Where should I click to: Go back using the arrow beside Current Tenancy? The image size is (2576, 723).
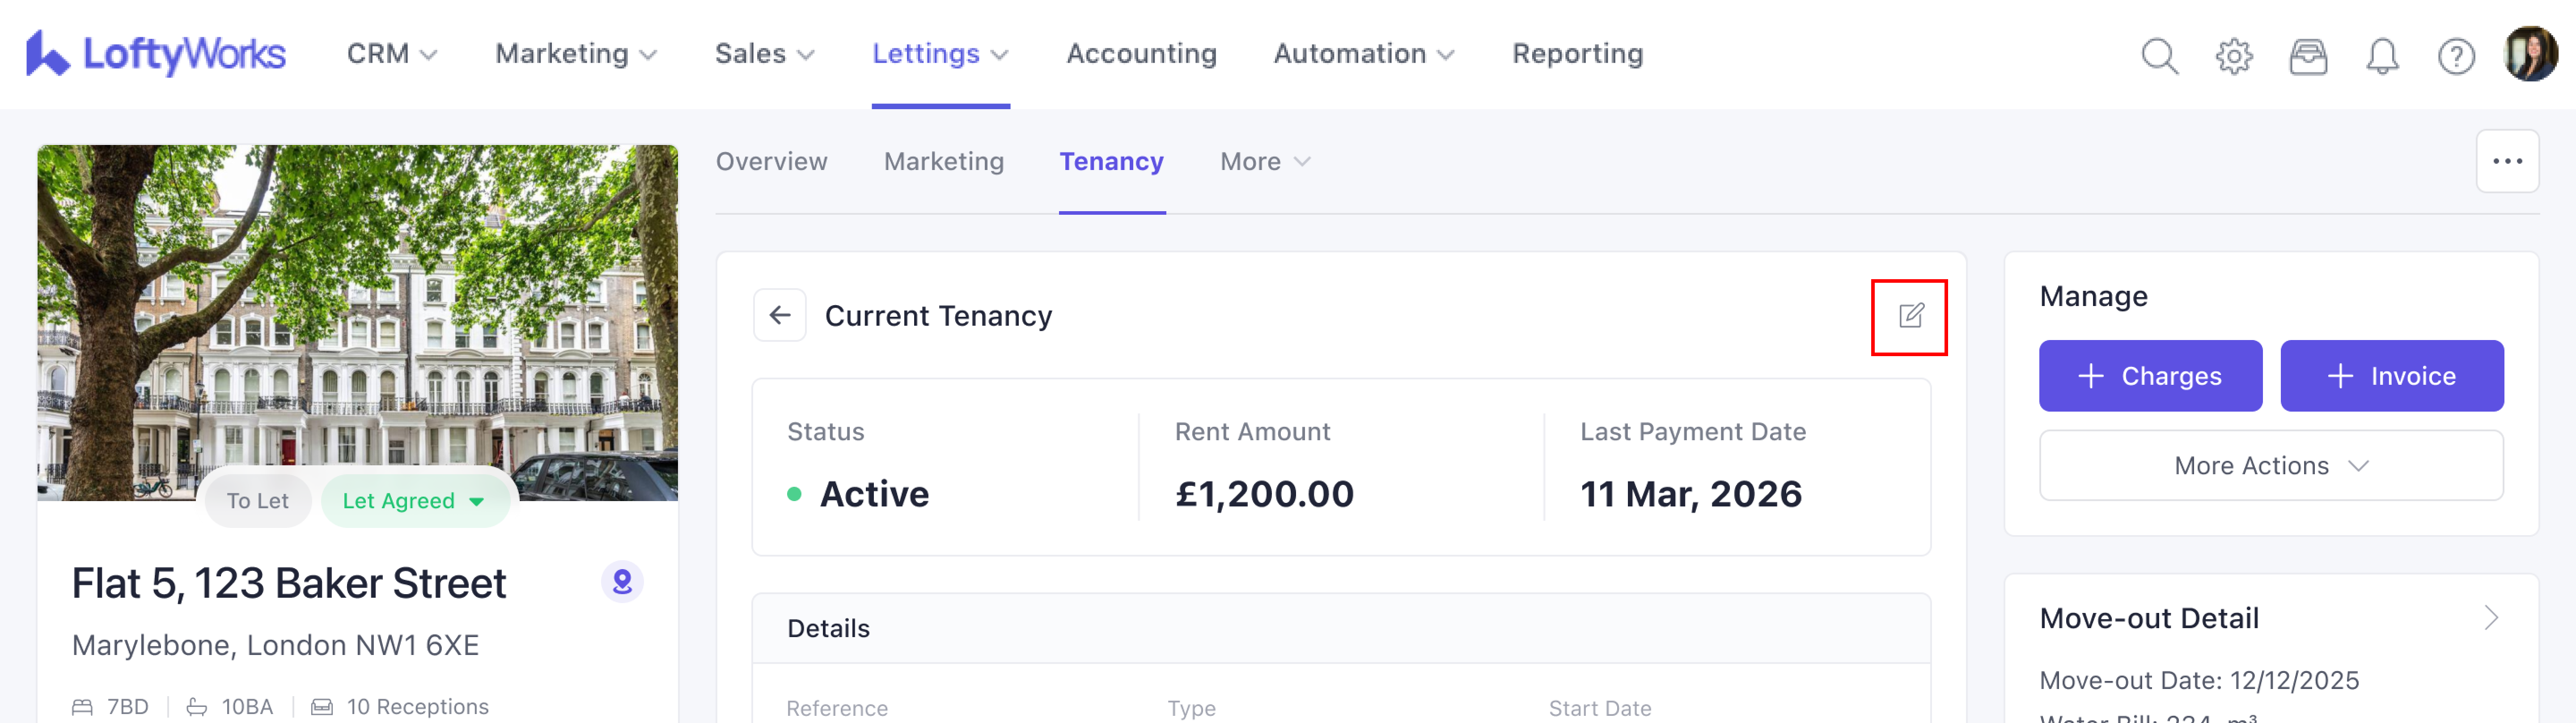[779, 316]
